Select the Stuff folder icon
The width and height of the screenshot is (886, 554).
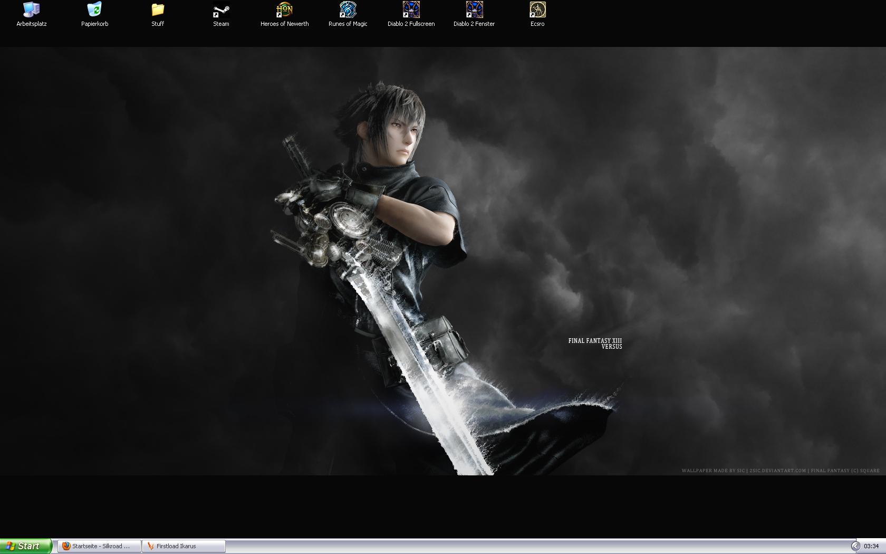tap(158, 10)
